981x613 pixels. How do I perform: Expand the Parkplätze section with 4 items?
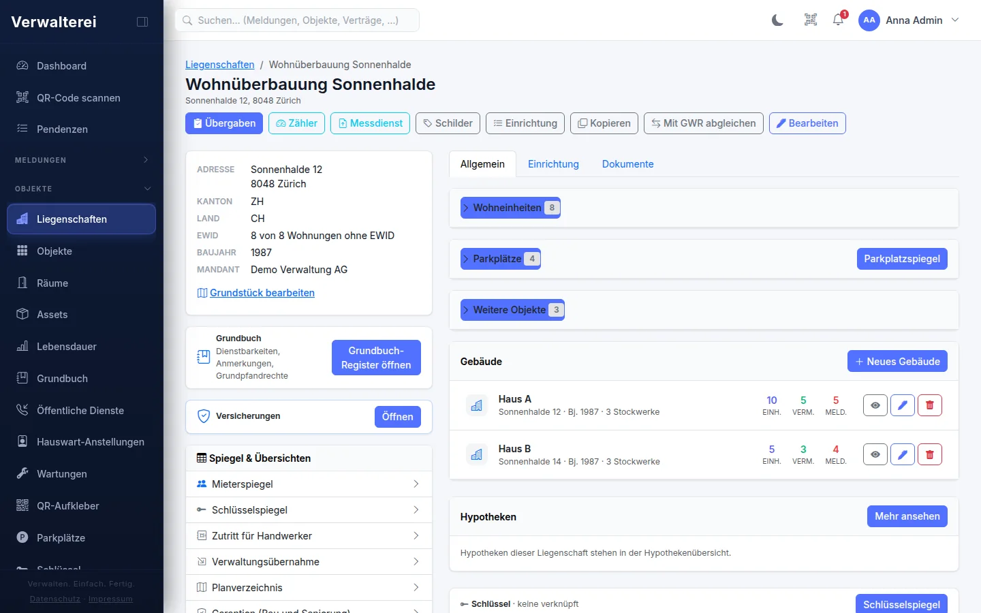pyautogui.click(x=501, y=259)
